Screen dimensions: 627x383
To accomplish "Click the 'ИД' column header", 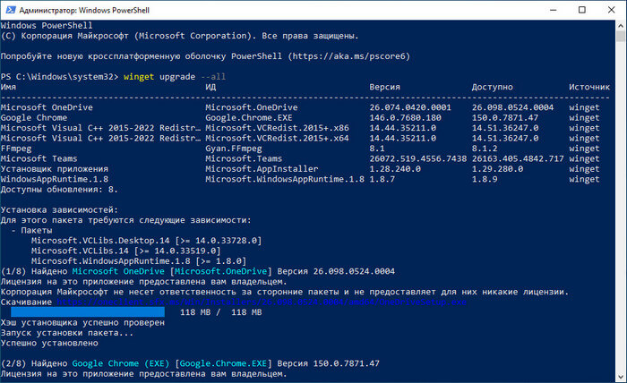I will tap(210, 87).
